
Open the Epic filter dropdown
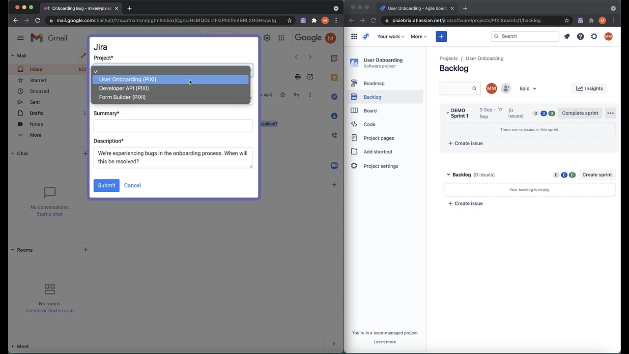[x=528, y=88]
